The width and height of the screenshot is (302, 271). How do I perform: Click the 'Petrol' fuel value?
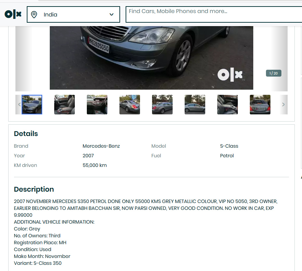click(x=227, y=156)
